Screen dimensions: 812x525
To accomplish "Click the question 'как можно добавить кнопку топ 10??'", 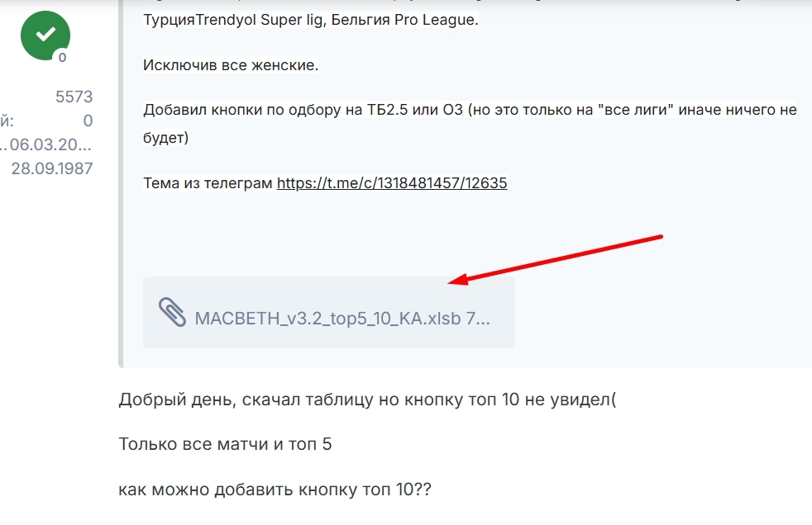I will click(x=275, y=490).
